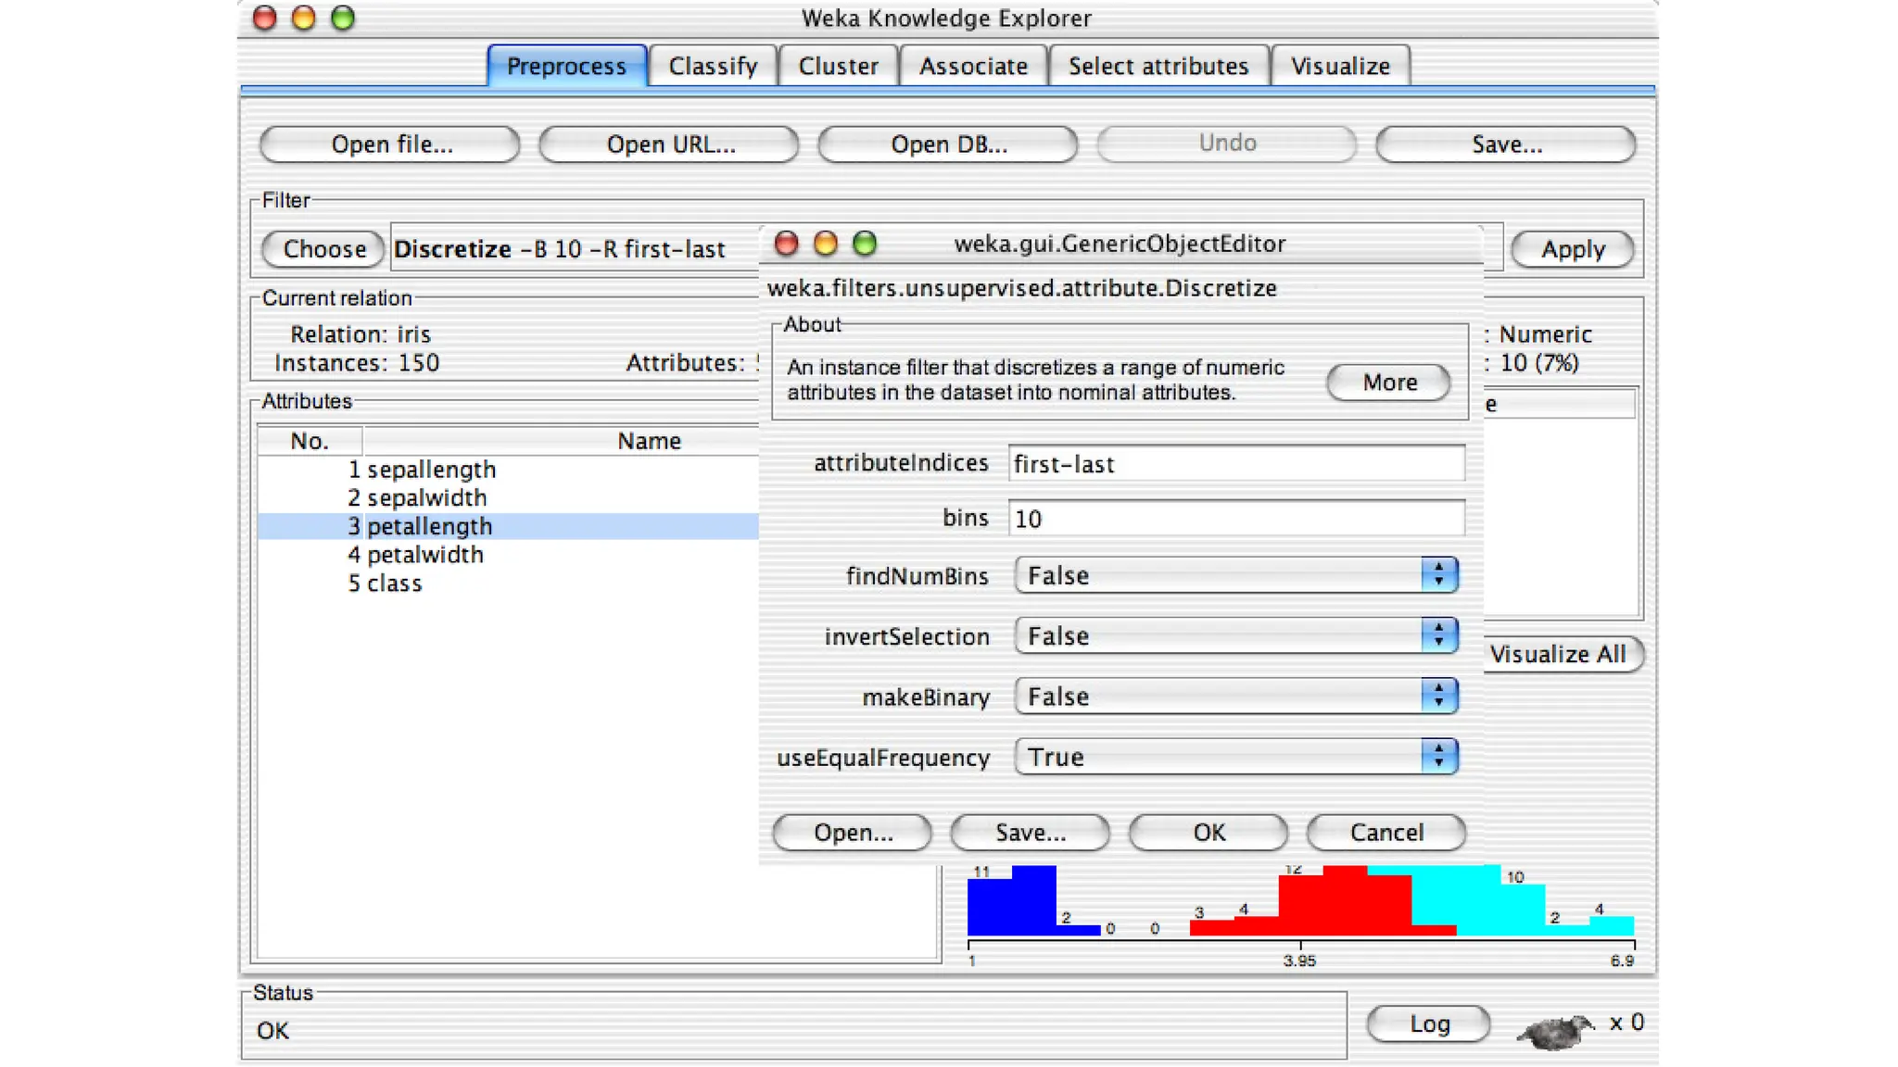Switch to the Classify tab
Screen dimensions: 1898x1067
pos(713,66)
